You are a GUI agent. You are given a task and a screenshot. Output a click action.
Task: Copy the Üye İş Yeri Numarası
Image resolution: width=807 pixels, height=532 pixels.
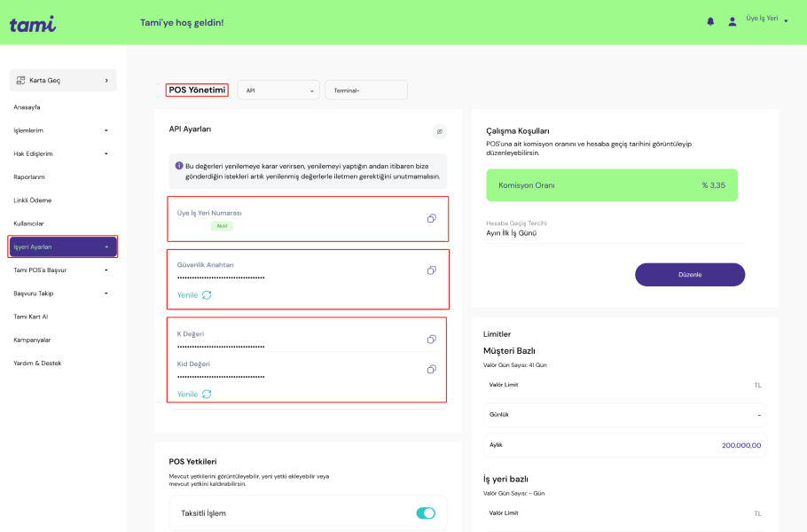(x=431, y=219)
